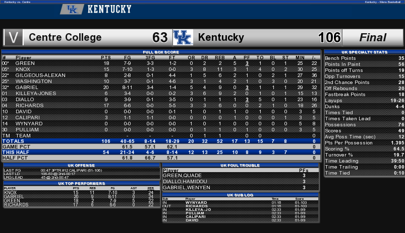Select GREEN,QUADE in foul trouble list
This screenshot has width=405, height=233.
coord(240,176)
